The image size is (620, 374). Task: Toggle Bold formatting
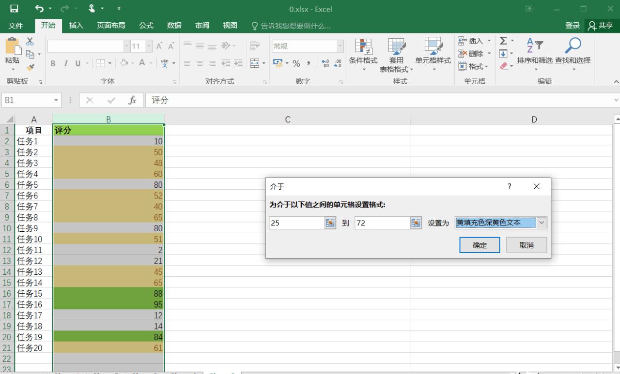pos(53,63)
